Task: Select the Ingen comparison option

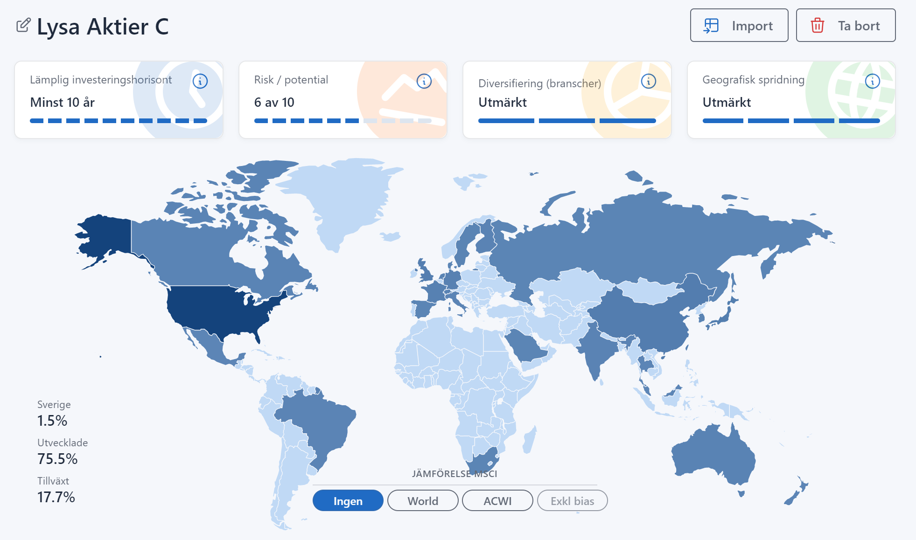Action: [348, 501]
